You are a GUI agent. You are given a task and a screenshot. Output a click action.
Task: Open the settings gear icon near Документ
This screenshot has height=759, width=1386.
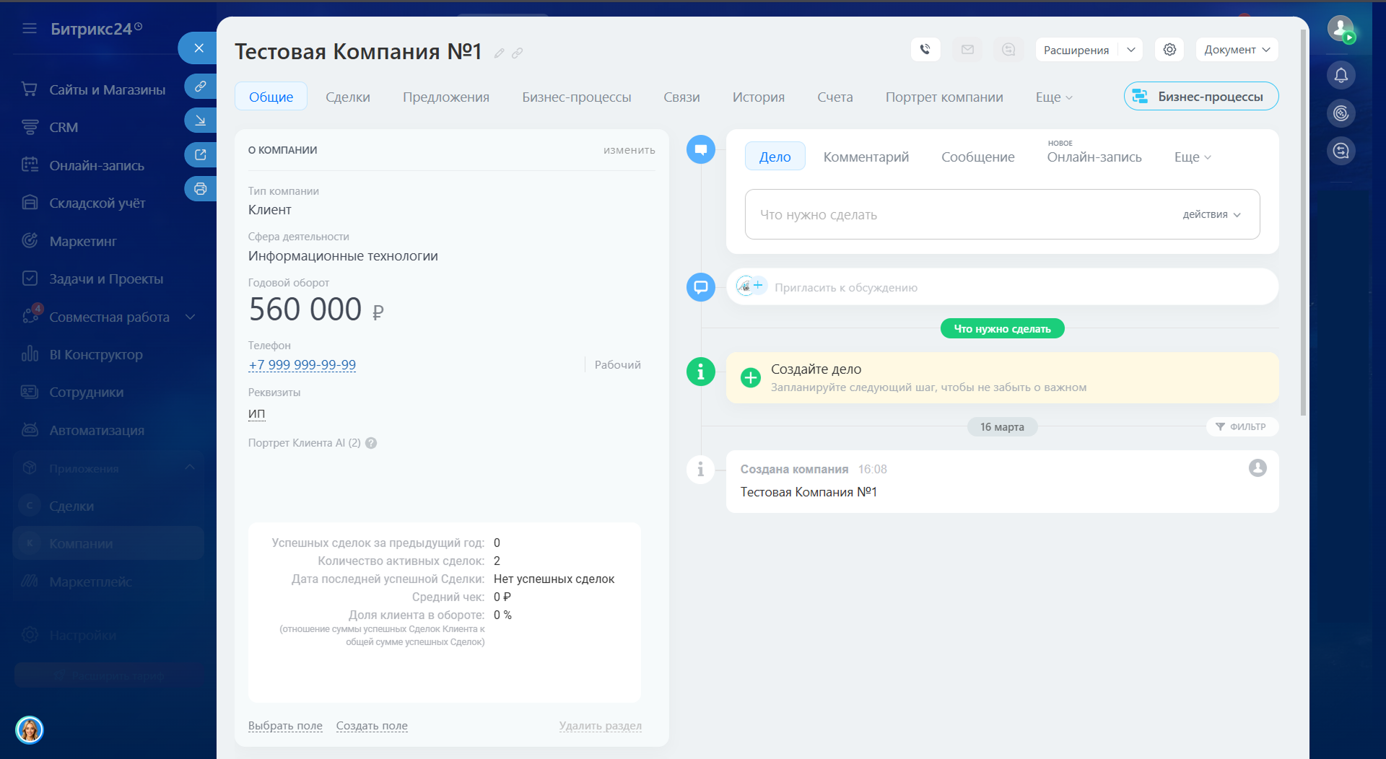click(x=1169, y=50)
